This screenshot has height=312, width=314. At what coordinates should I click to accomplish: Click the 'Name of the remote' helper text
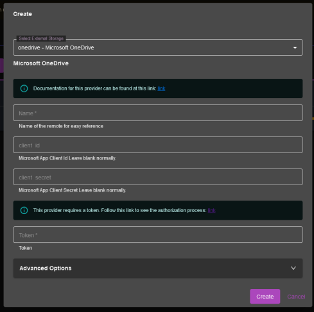pyautogui.click(x=61, y=126)
